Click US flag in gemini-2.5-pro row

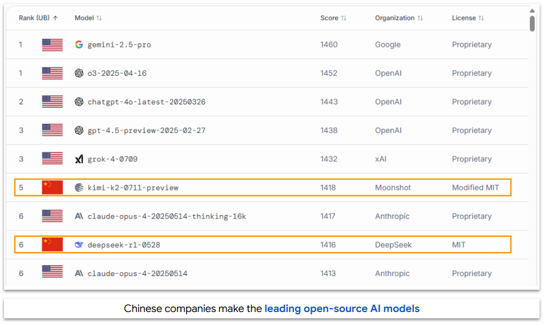tap(53, 44)
